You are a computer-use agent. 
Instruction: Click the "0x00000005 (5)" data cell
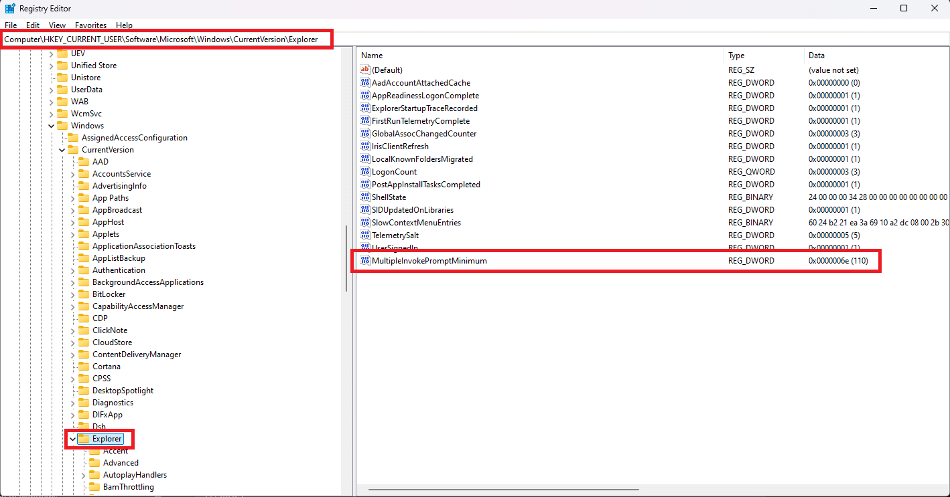click(834, 235)
